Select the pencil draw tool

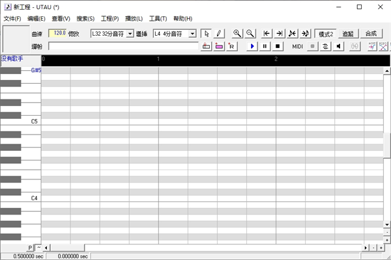(218, 33)
